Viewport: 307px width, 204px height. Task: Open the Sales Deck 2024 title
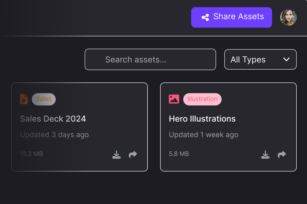[x=53, y=119]
